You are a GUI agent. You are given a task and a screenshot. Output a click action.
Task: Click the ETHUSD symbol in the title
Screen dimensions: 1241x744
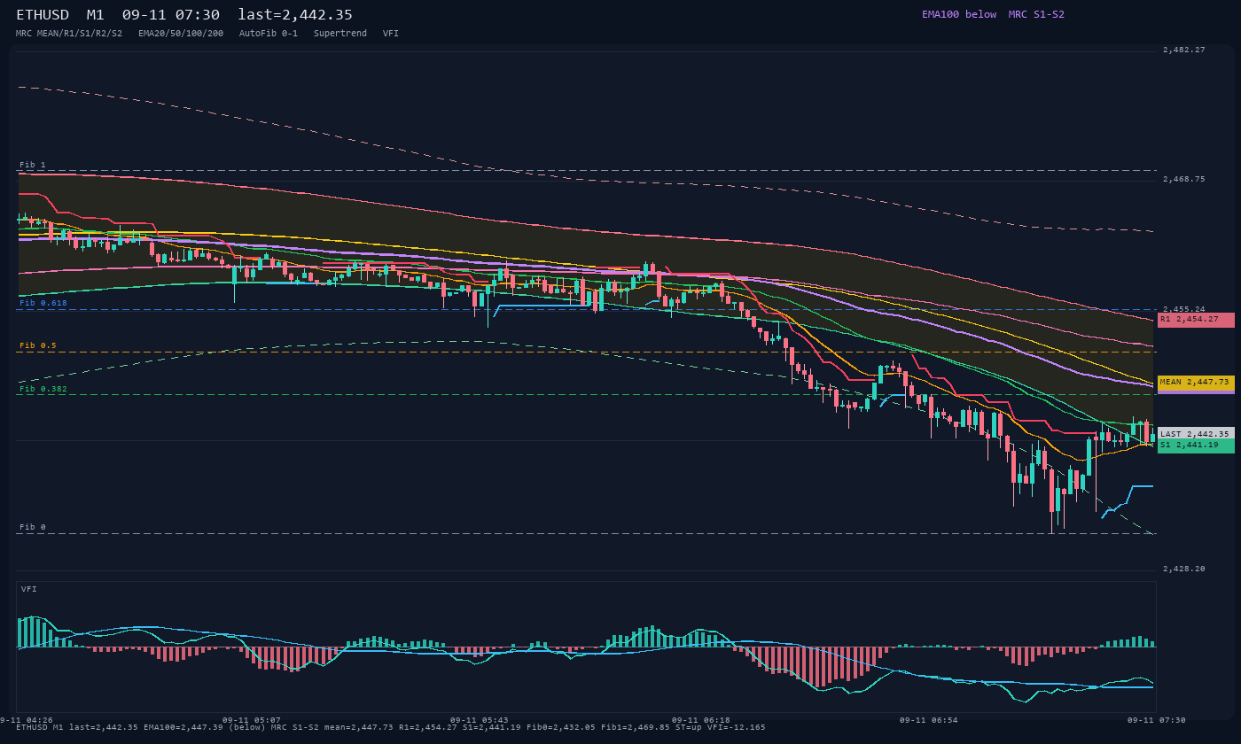coord(43,15)
